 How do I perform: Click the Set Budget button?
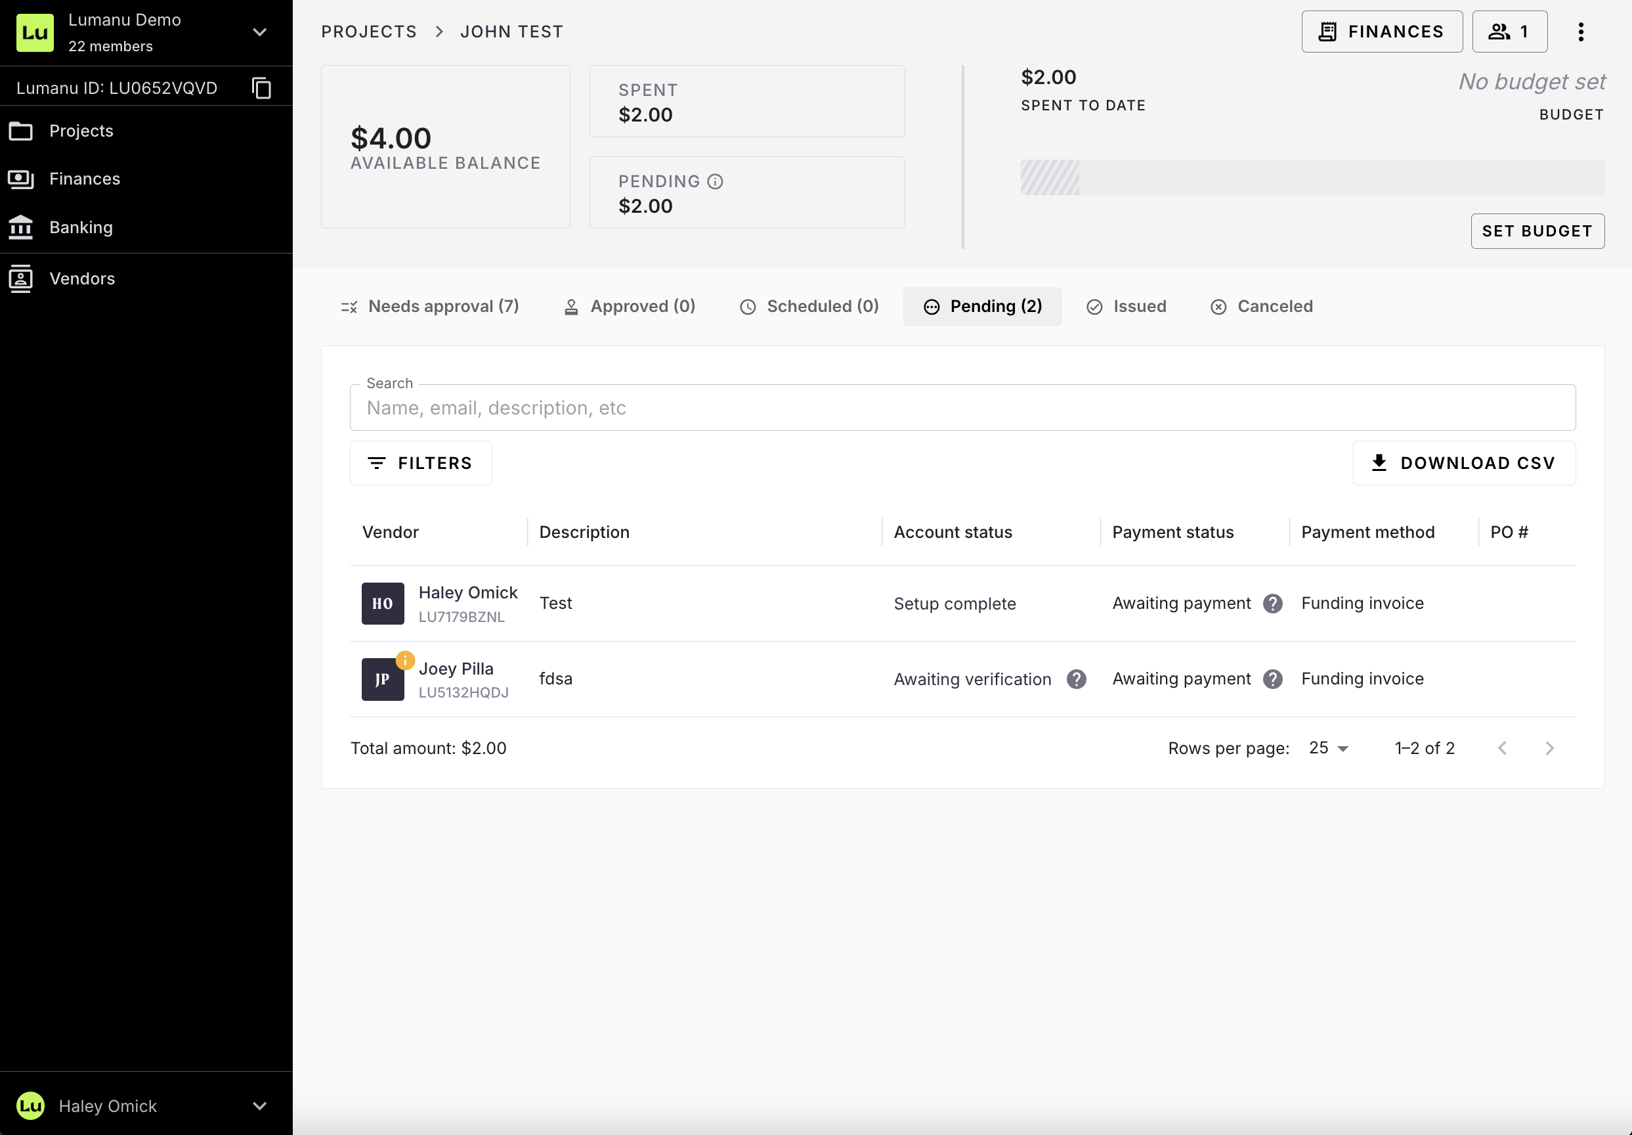(x=1537, y=231)
